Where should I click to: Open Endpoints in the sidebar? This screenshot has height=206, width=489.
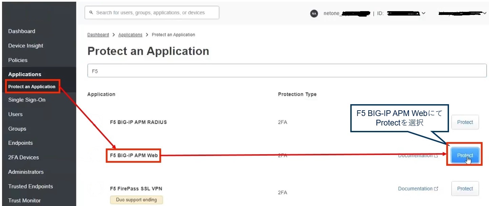(20, 143)
